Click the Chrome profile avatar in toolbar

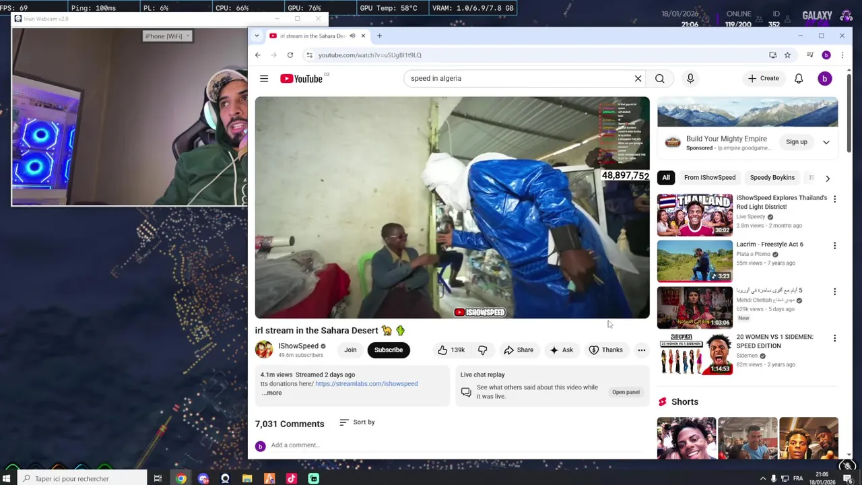tap(826, 55)
